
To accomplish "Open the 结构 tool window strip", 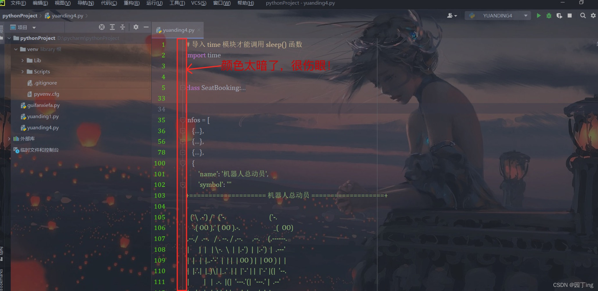I will tap(2, 254).
